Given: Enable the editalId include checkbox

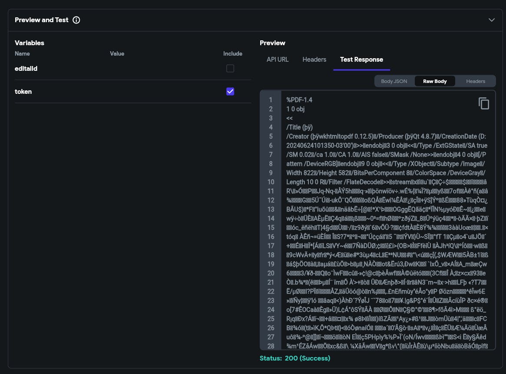Looking at the screenshot, I should [230, 69].
